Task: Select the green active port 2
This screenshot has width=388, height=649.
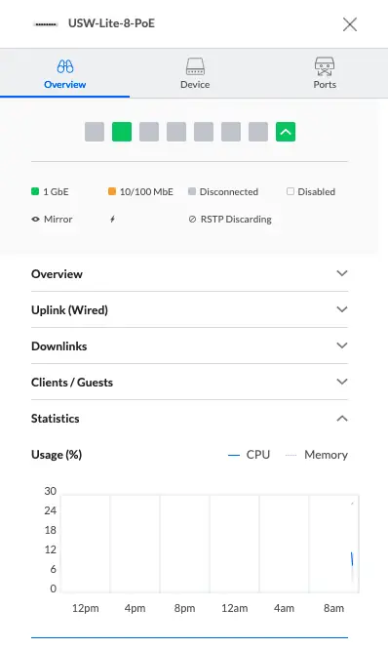Action: click(x=122, y=132)
